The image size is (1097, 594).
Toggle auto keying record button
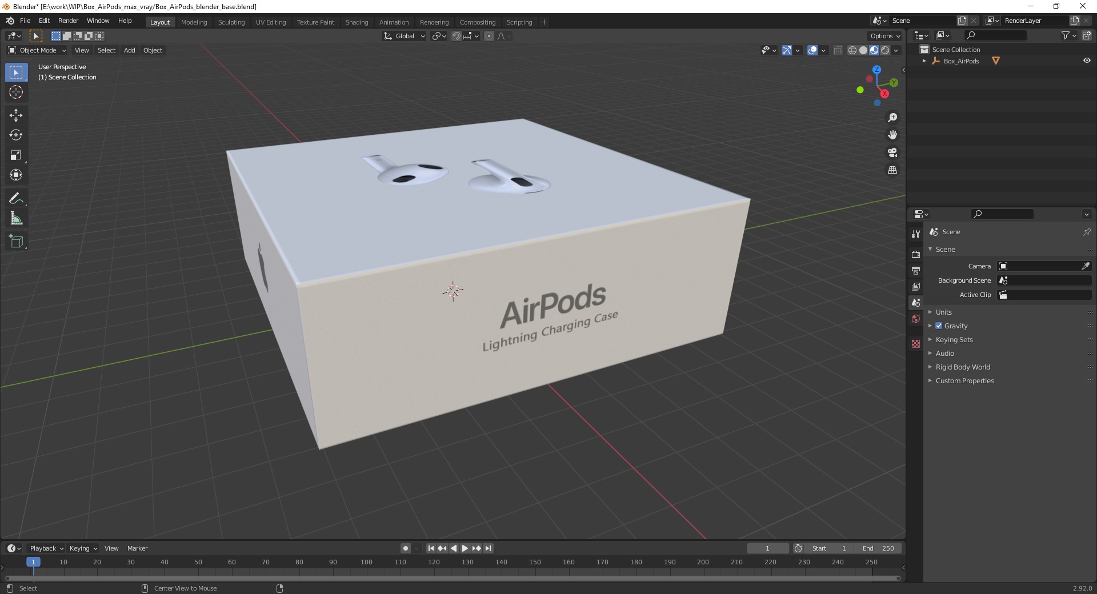tap(405, 548)
